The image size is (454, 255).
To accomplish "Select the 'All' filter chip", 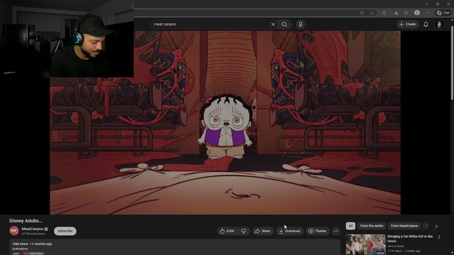I will (350, 226).
